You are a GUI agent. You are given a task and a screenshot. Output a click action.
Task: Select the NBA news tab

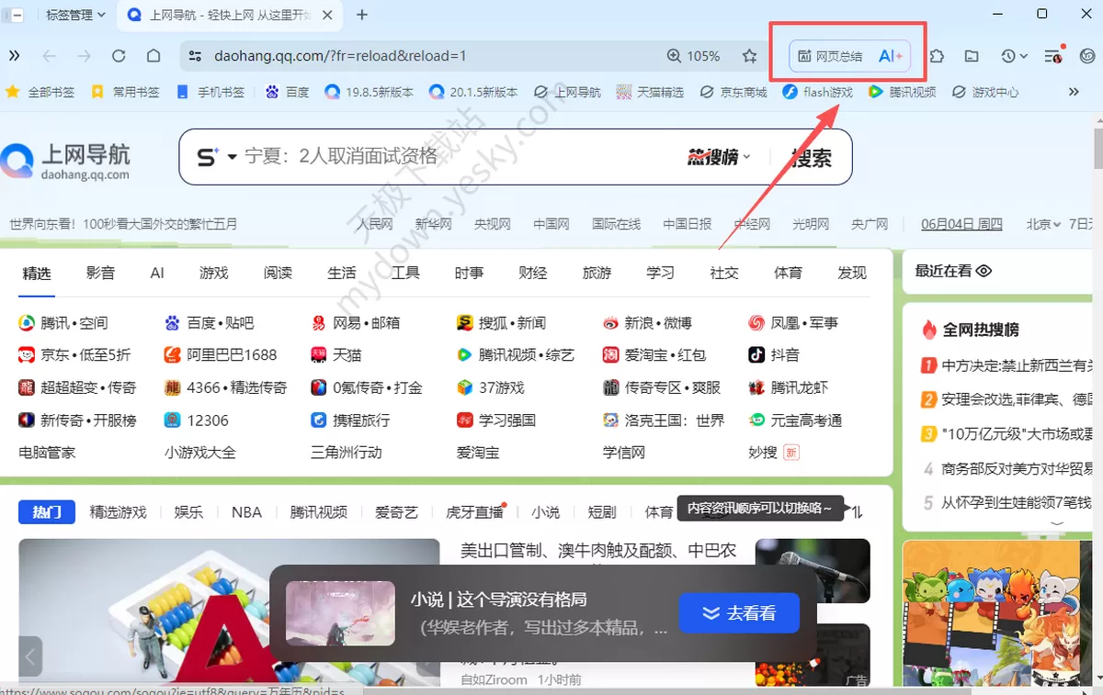pos(246,512)
